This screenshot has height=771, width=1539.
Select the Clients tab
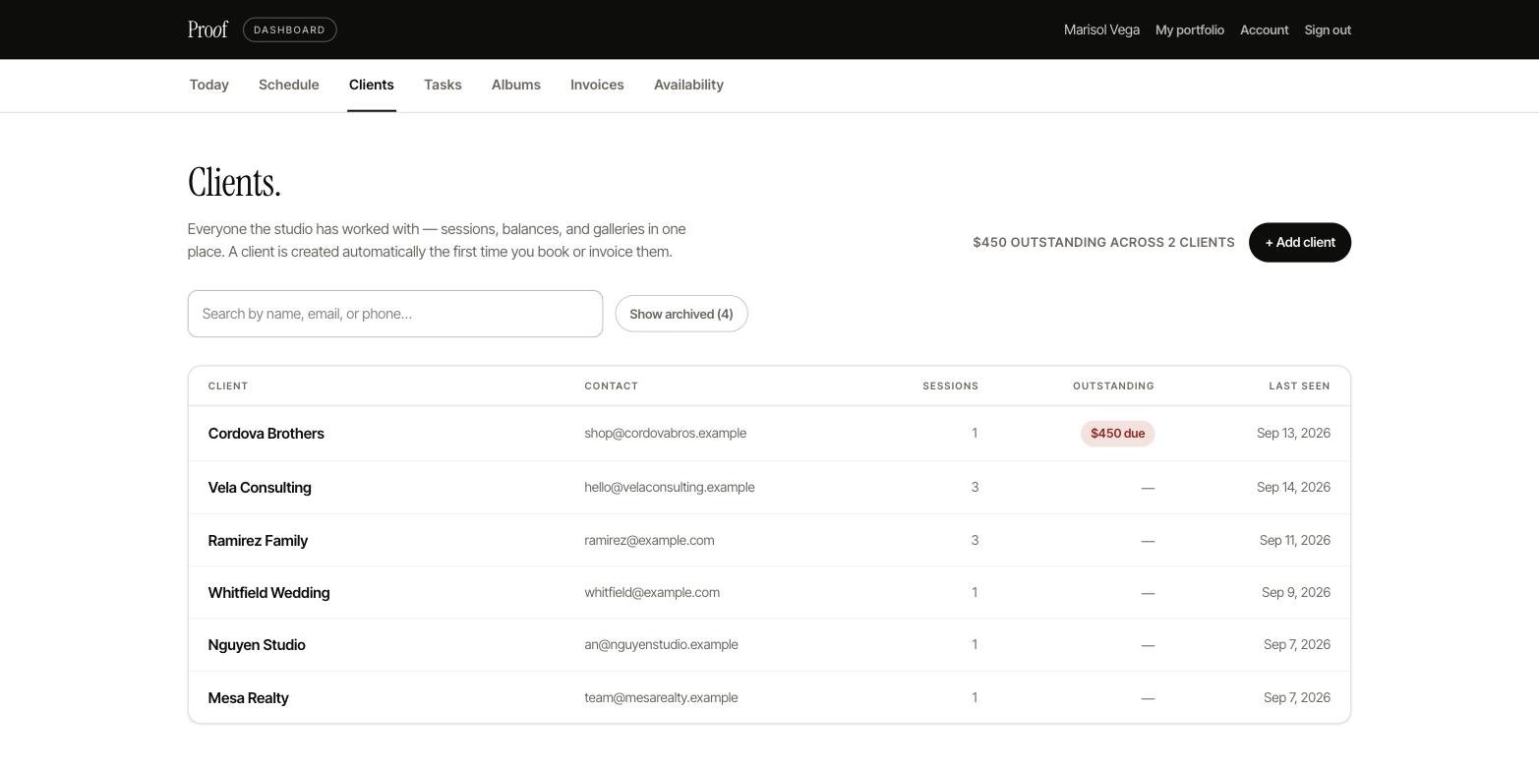(372, 85)
